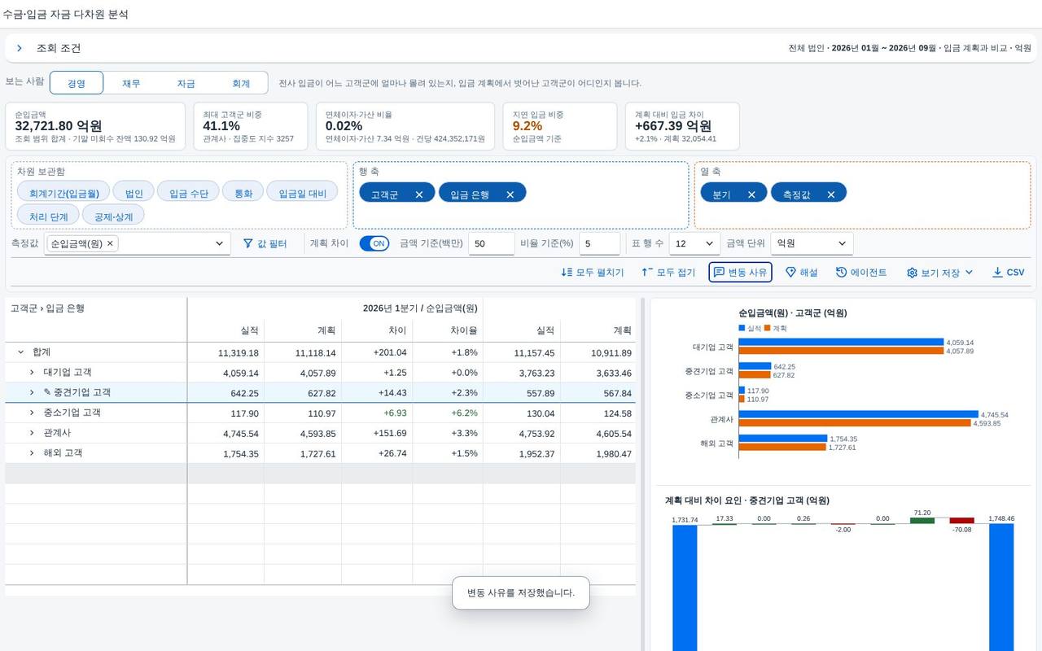Open the 금액 단위 dropdown
This screenshot has width=1042, height=651.
point(812,243)
